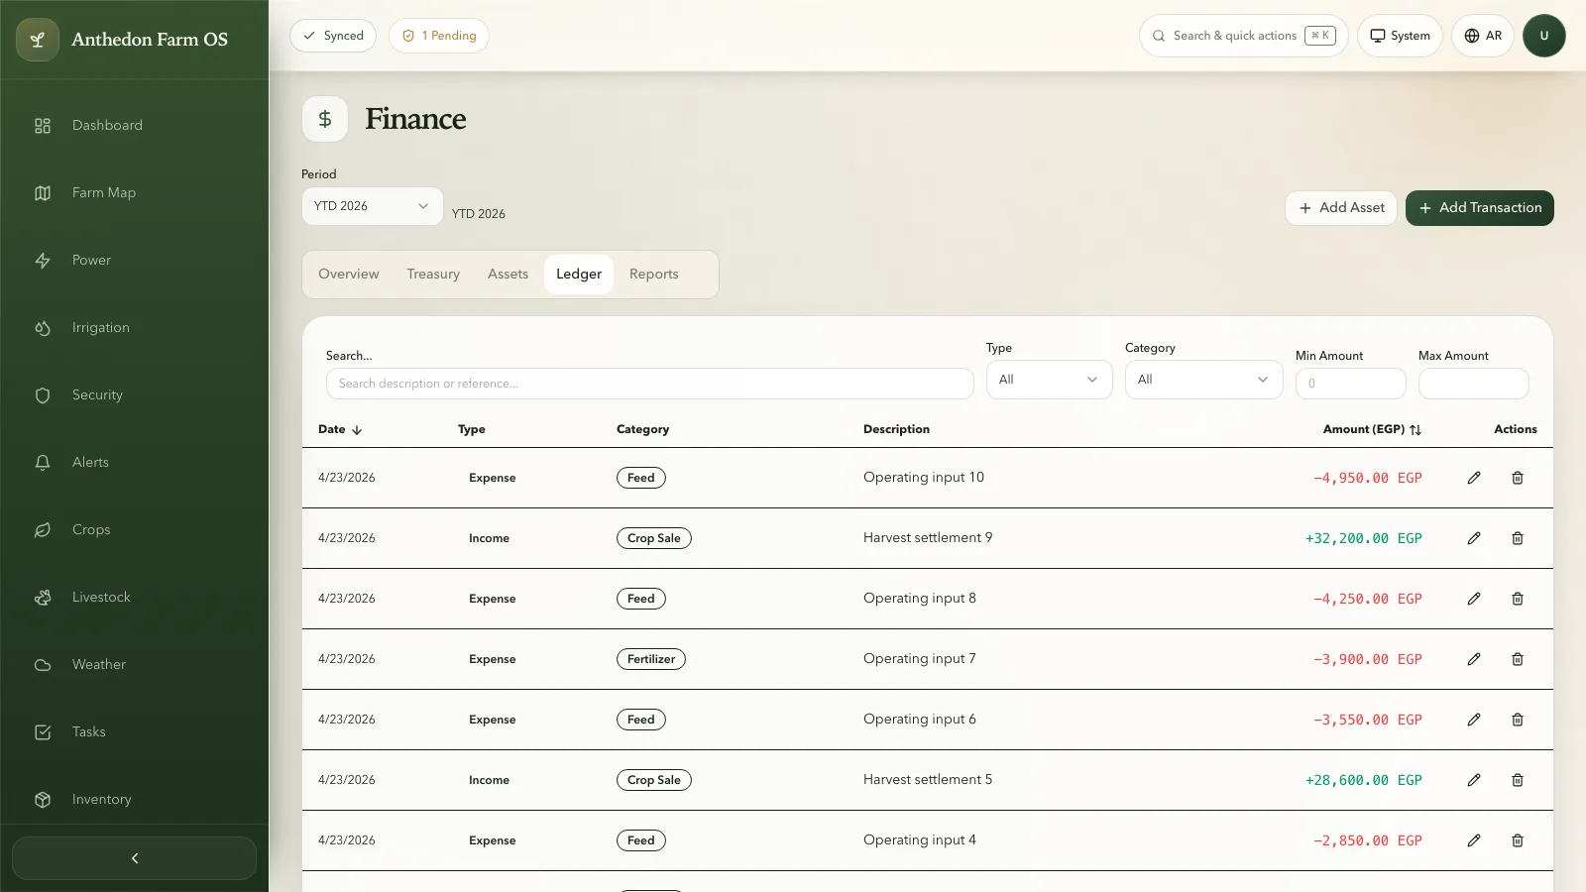This screenshot has height=892, width=1586.
Task: Delete the Operating input 7 transaction
Action: coord(1518,659)
